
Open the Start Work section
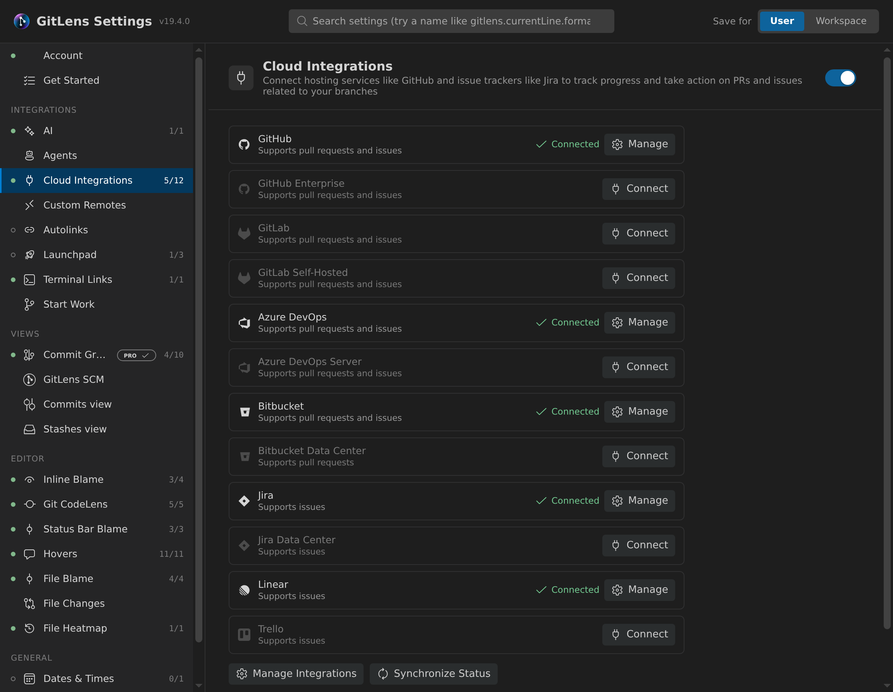pyautogui.click(x=97, y=305)
